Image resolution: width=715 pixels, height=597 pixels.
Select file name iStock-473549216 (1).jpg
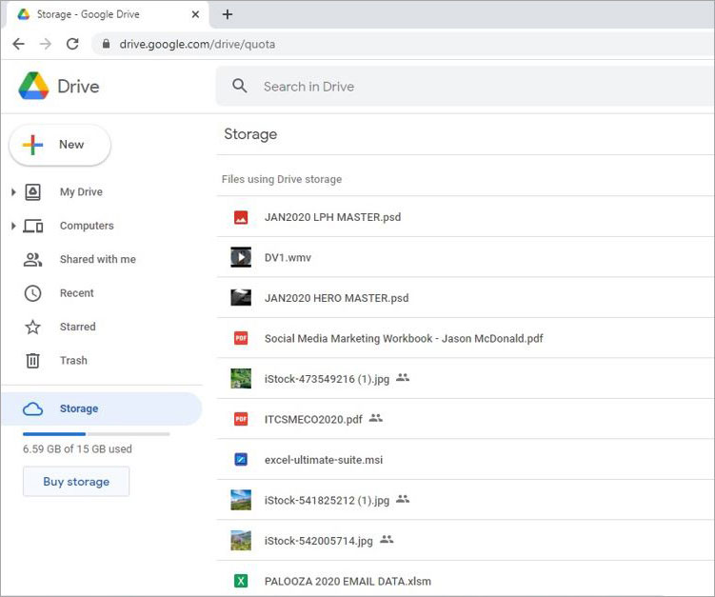[327, 379]
